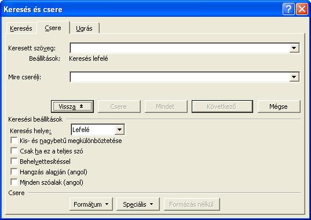Image resolution: width=311 pixels, height=220 pixels.
Task: Click the Keresés és csere title bar text
Action: 33,9
